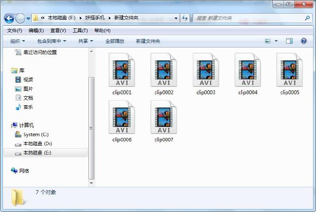
Task: Toggle the preview pane
Action: [289, 41]
